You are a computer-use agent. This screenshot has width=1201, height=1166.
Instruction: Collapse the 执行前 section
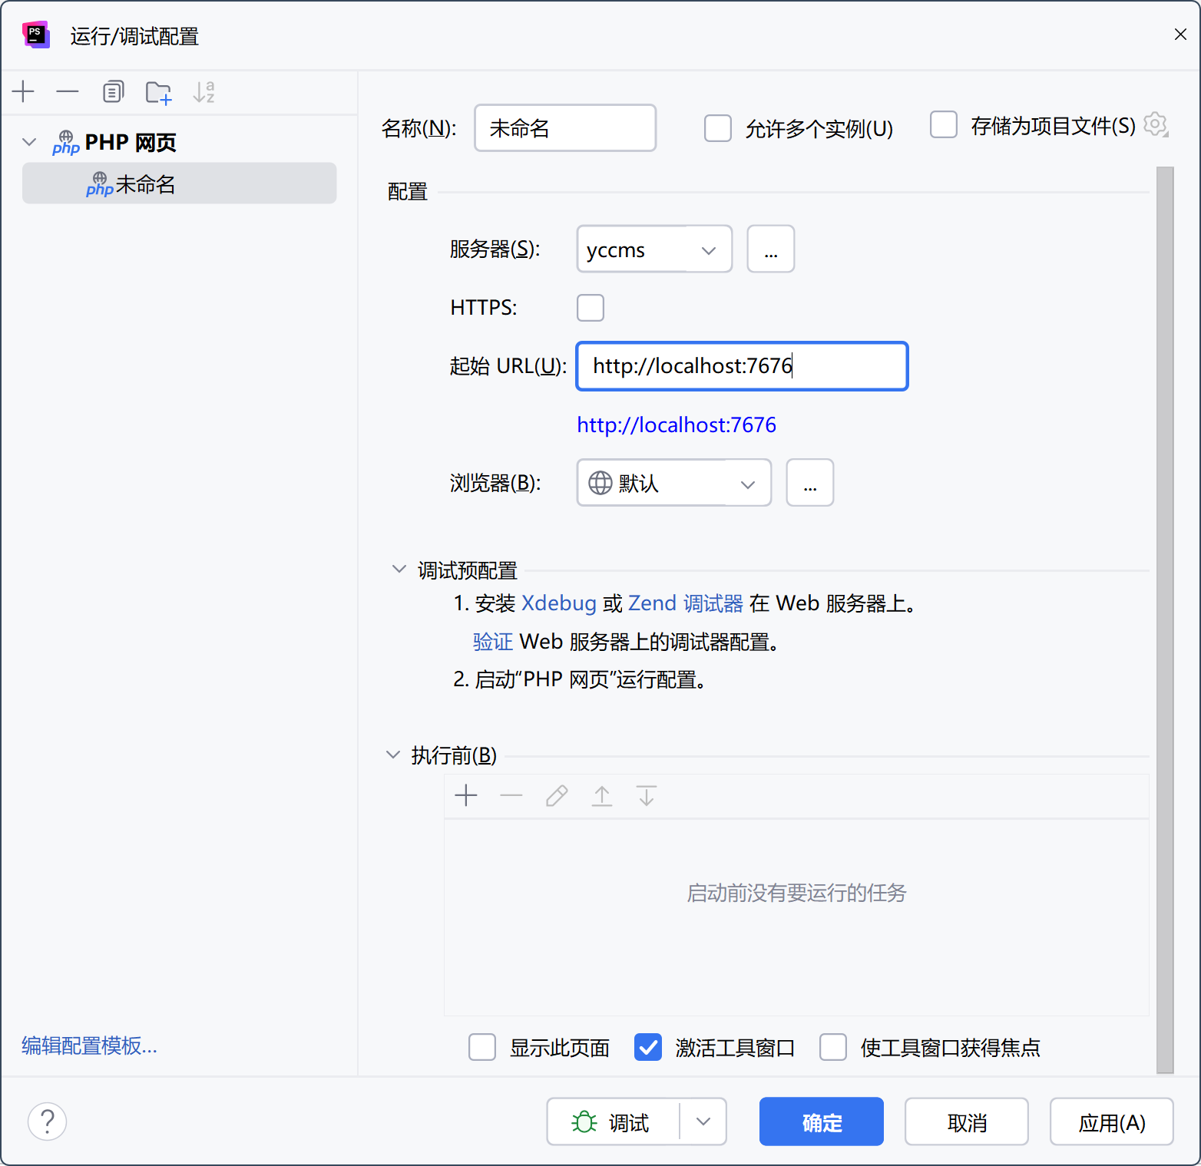[392, 755]
